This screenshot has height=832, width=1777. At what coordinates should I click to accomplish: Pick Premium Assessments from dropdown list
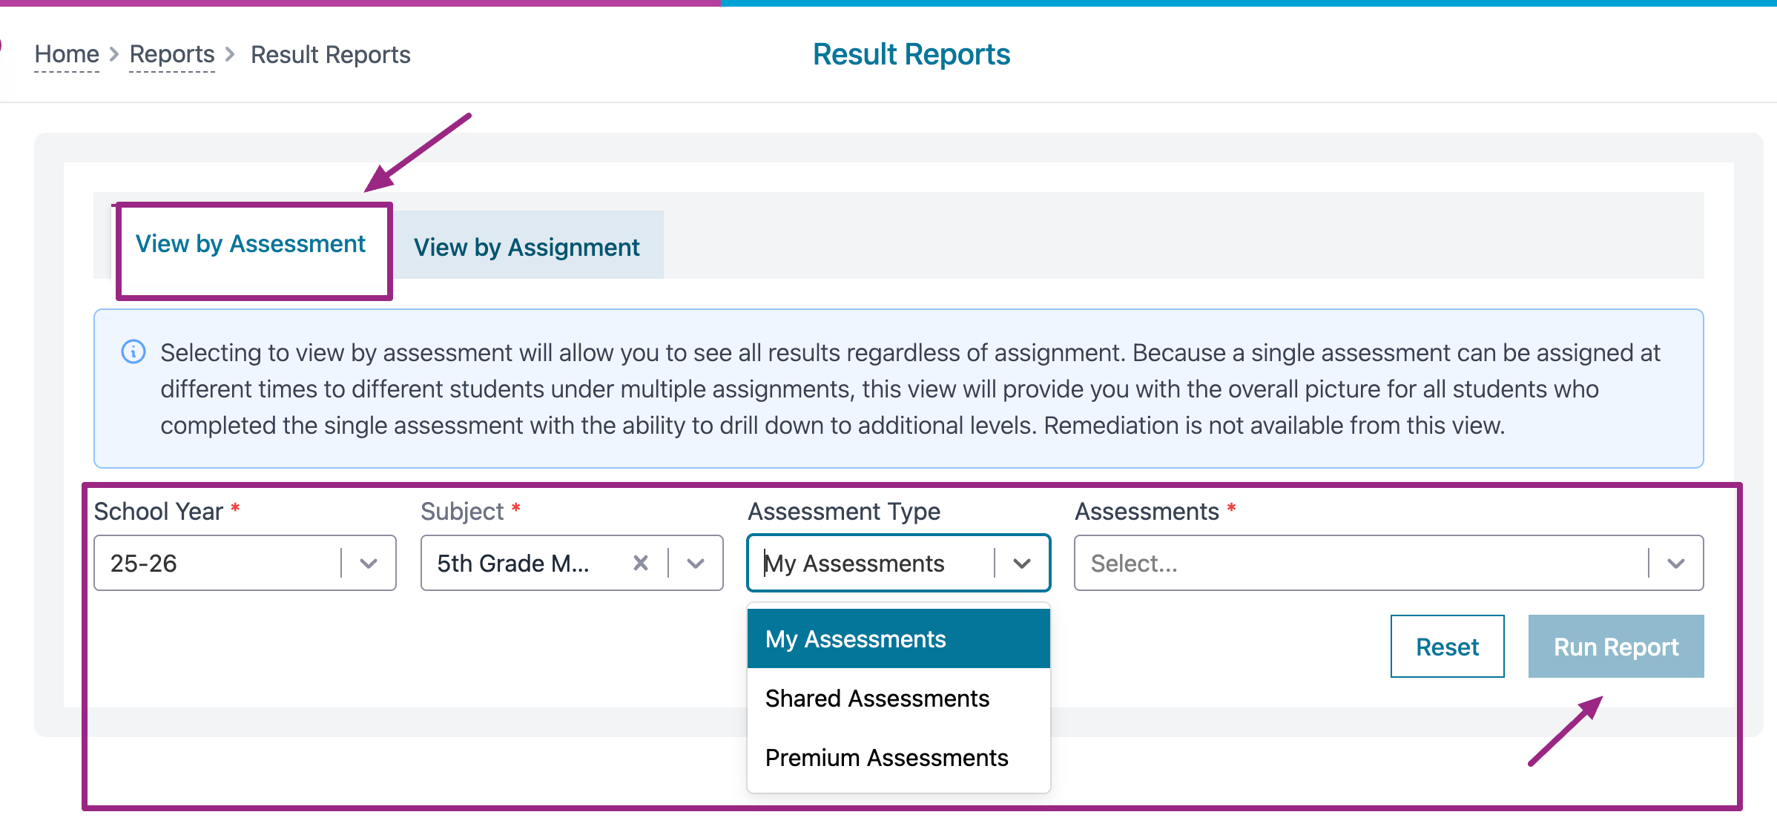tap(886, 758)
